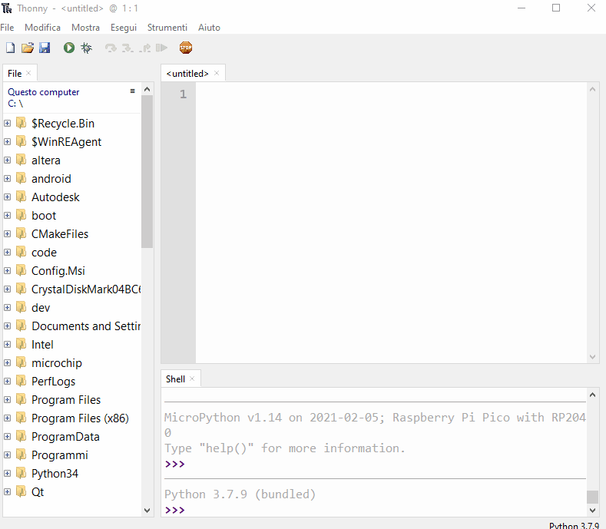Switch to the untitled editor tab
Viewport: 606px width, 529px height.
(187, 74)
